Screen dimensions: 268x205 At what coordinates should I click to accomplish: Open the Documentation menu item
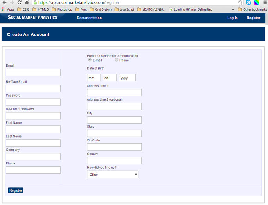click(x=89, y=18)
